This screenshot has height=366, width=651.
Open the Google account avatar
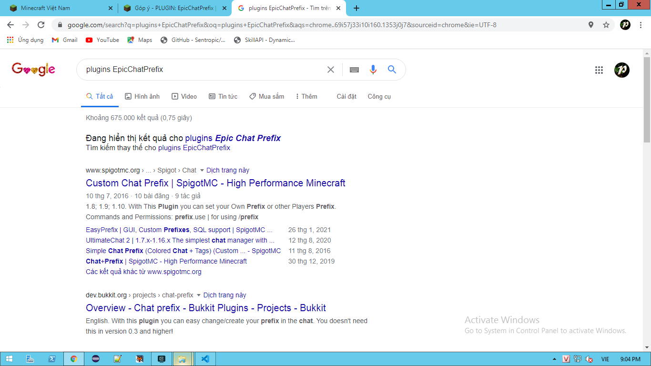coord(622,70)
